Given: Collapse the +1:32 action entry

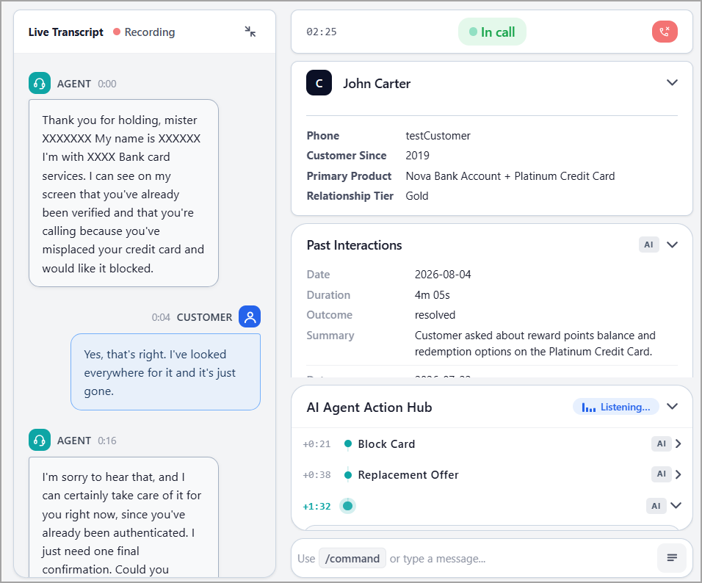Looking at the screenshot, I should click(676, 505).
